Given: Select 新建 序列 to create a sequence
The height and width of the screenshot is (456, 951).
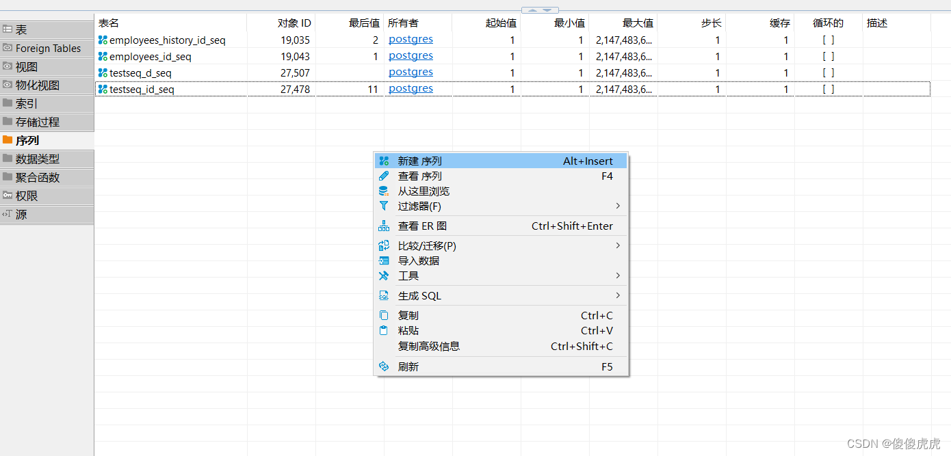Looking at the screenshot, I should click(x=419, y=160).
